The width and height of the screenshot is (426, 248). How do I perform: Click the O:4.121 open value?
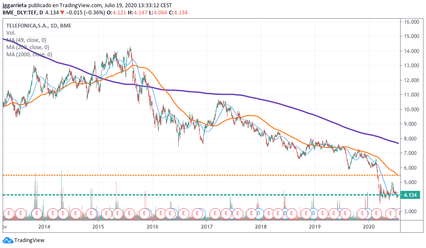pyautogui.click(x=116, y=13)
